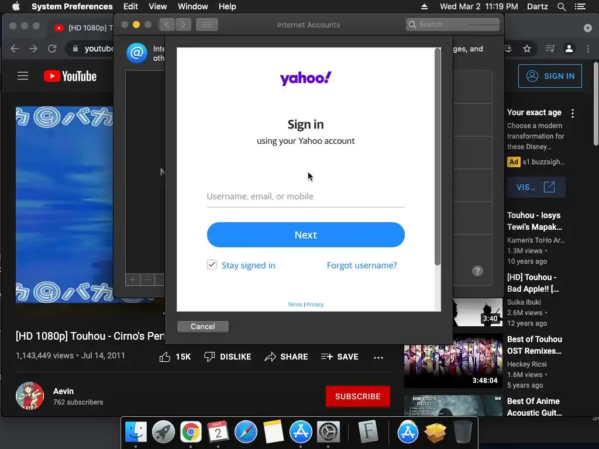The image size is (599, 449).
Task: Open the Apple menu
Action: pyautogui.click(x=16, y=6)
